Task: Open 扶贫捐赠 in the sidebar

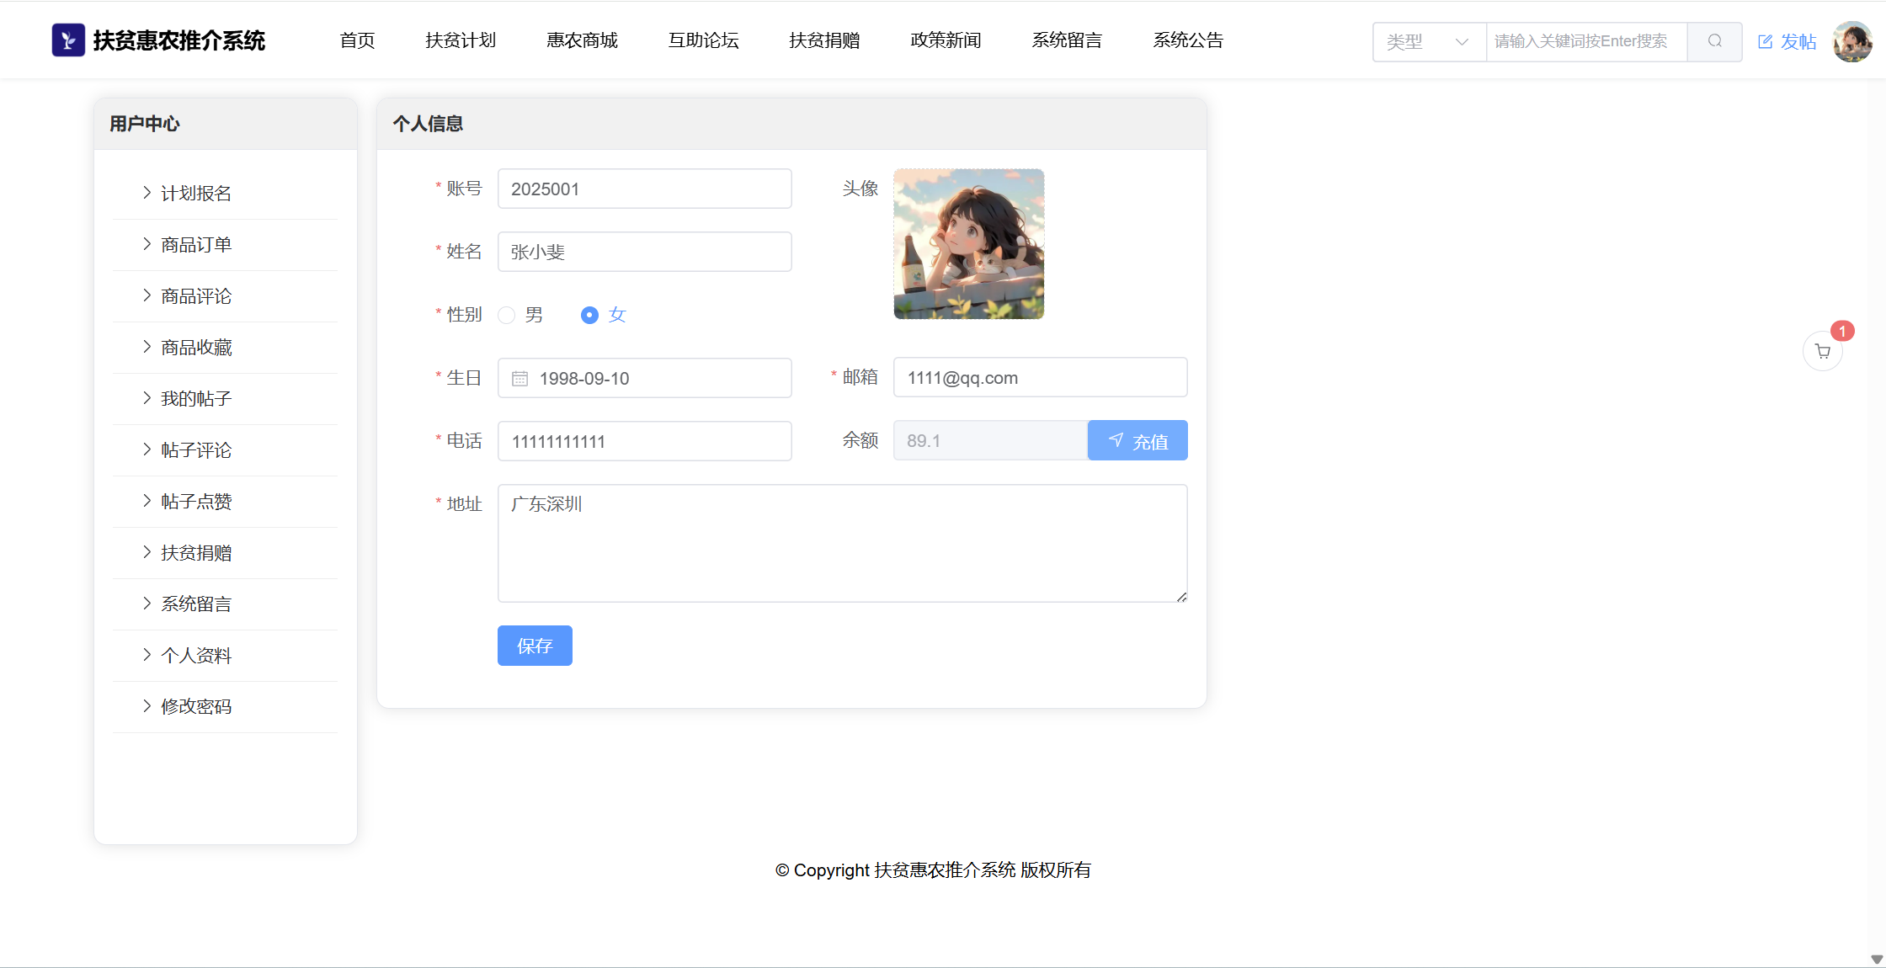Action: coord(195,553)
